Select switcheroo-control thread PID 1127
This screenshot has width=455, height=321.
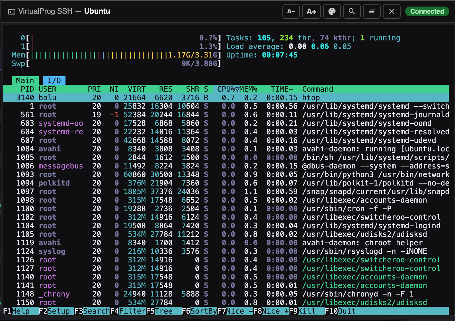[x=226, y=268]
